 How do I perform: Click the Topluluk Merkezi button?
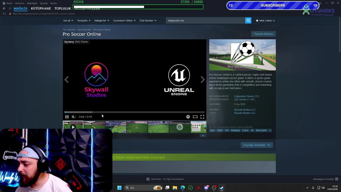pyautogui.click(x=263, y=34)
